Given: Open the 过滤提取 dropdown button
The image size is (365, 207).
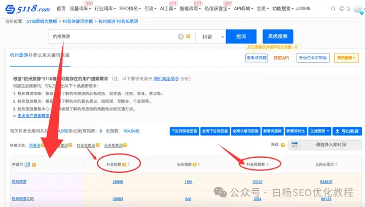Looking at the screenshot, I should coord(319,131).
